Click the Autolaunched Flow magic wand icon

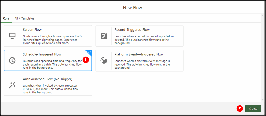pyautogui.click(x=12, y=85)
